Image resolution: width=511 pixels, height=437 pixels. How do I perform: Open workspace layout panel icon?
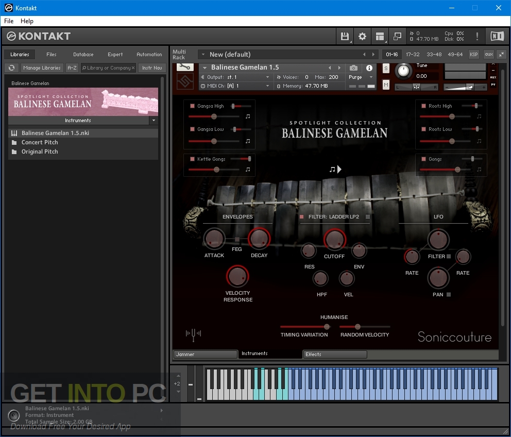click(380, 36)
